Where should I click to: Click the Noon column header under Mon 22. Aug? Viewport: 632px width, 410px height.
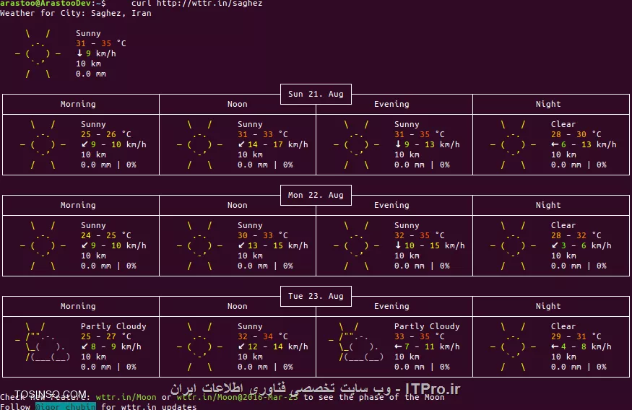(x=238, y=205)
